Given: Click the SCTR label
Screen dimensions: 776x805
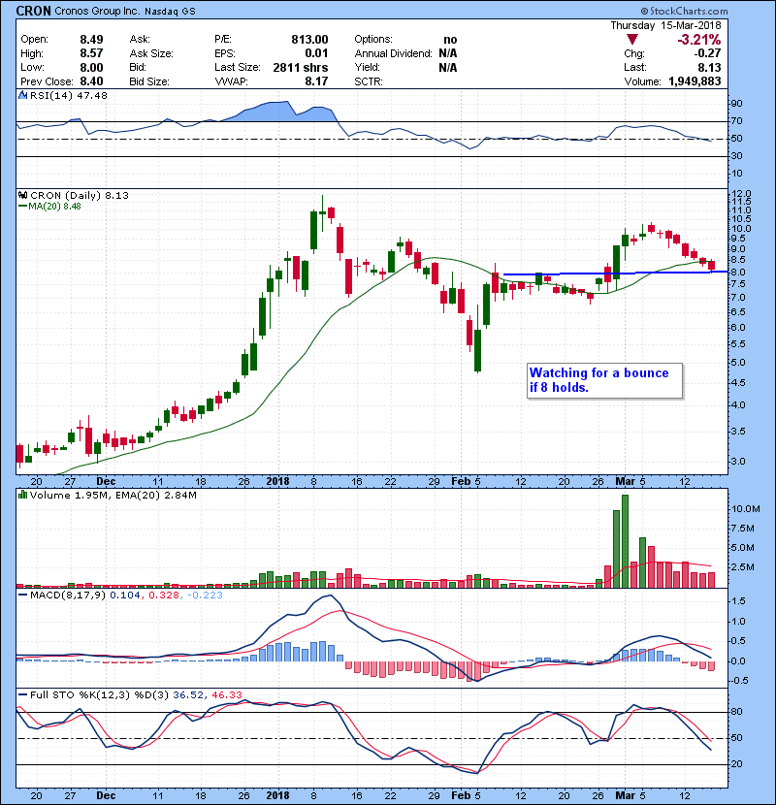Looking at the screenshot, I should click(369, 81).
